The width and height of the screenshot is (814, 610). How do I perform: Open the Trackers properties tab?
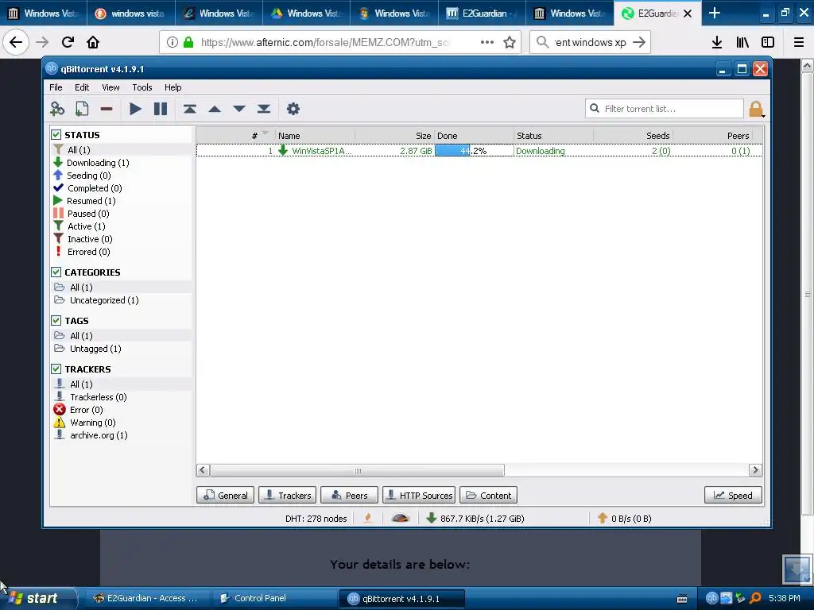click(x=287, y=496)
